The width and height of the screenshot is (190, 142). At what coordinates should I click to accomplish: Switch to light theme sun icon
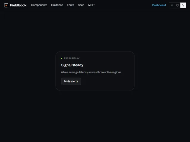tap(172, 5)
